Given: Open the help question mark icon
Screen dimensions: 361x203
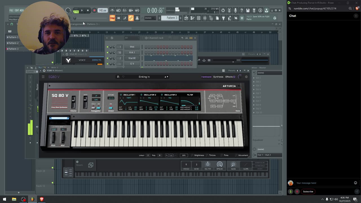Looking at the screenshot, I should point(241,10).
